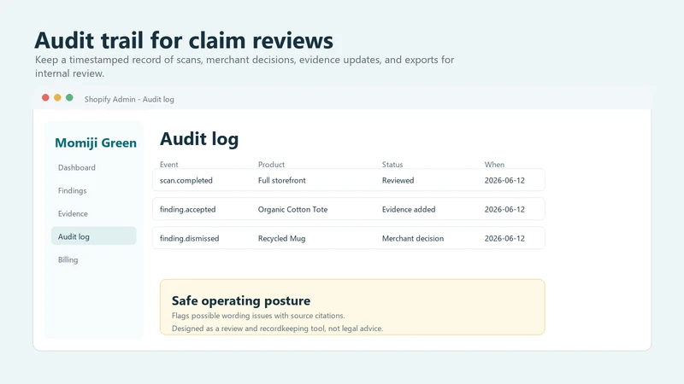Click the Momiji Green app title
Viewport: 684px width, 384px height.
[96, 143]
